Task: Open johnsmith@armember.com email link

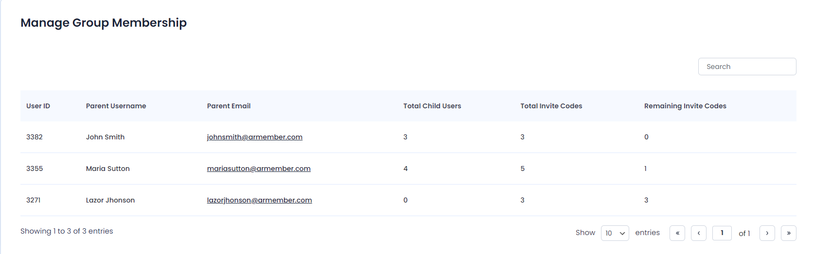Action: pyautogui.click(x=255, y=137)
